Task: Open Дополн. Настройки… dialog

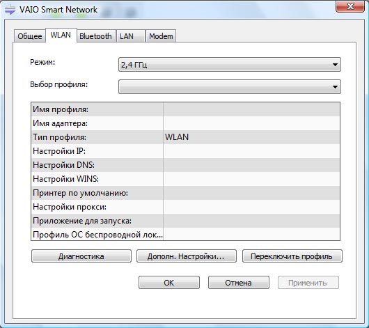Action: [187, 256]
